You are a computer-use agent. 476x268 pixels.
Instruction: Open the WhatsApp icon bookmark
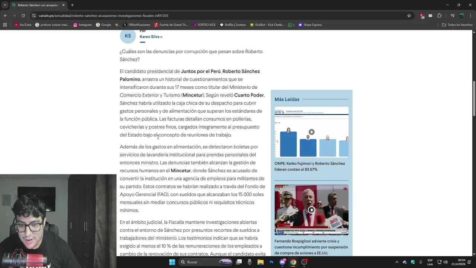point(290,25)
